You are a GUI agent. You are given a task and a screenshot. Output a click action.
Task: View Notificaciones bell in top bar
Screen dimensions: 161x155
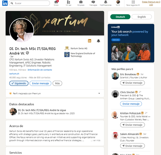tap(106, 3)
